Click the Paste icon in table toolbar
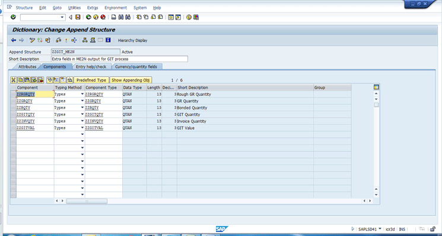 tap(27, 80)
